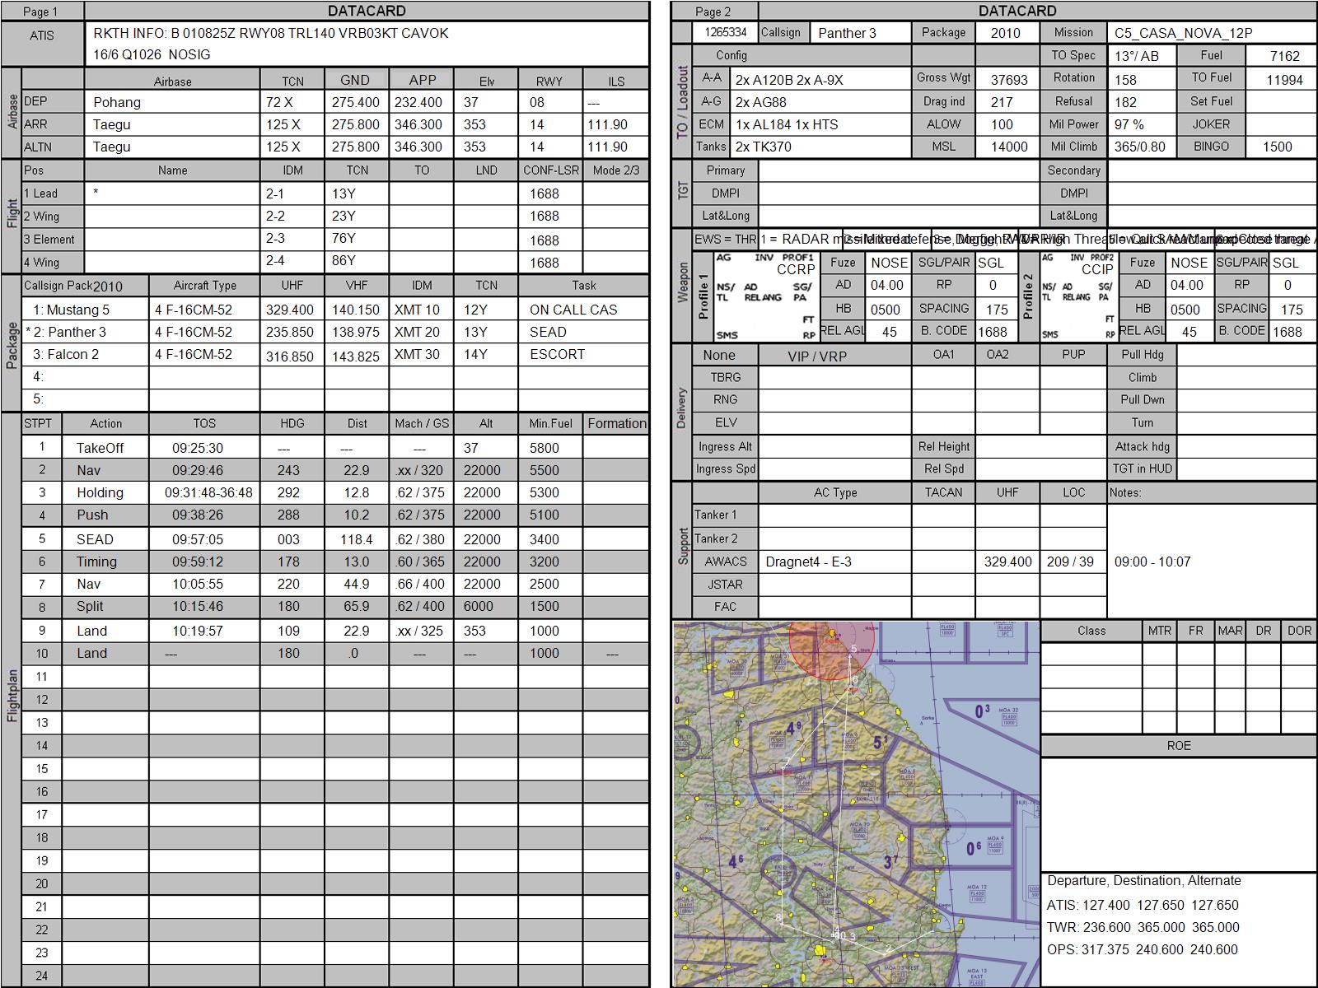The height and width of the screenshot is (988, 1318).
Task: Click the '0 6' airspace sector on the map
Action: tap(973, 847)
